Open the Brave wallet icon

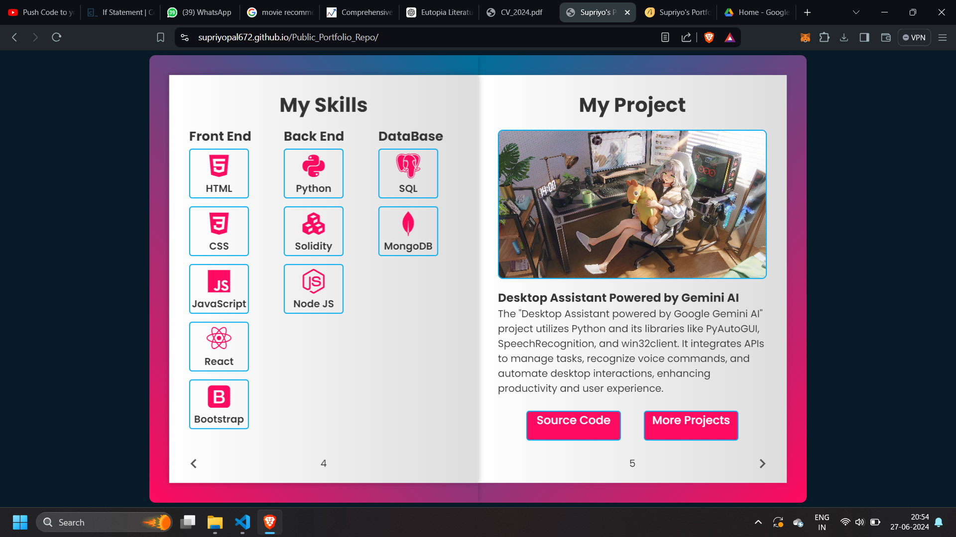click(x=886, y=37)
